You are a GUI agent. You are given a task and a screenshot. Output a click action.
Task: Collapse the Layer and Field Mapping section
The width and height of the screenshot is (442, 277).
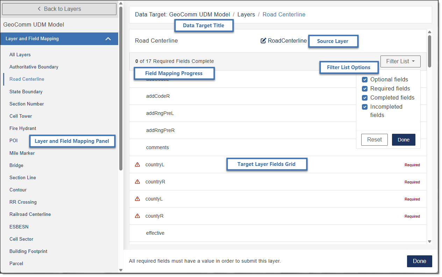[108, 39]
